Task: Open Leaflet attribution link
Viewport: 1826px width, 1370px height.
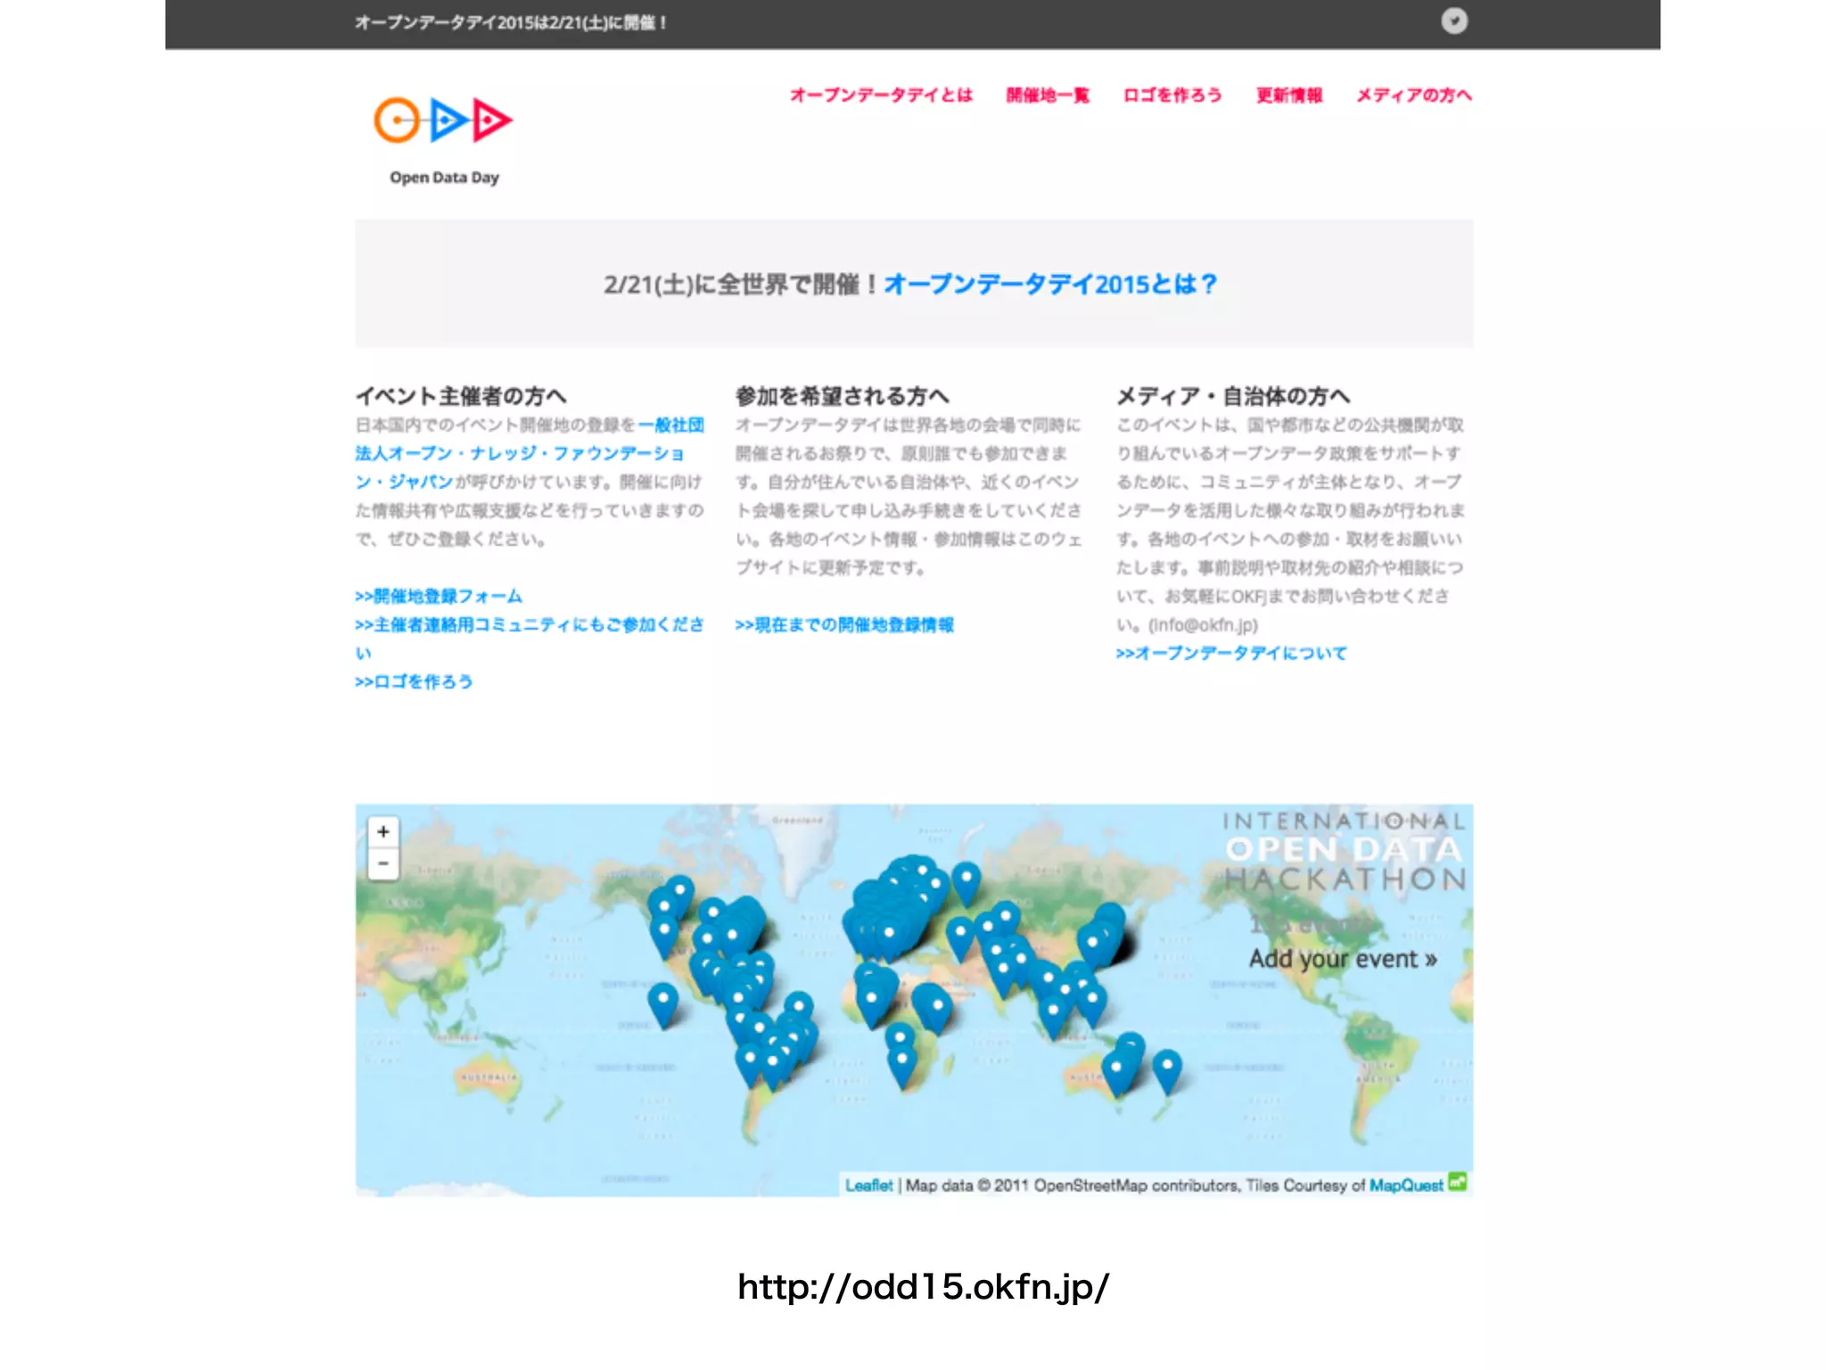Action: (869, 1185)
